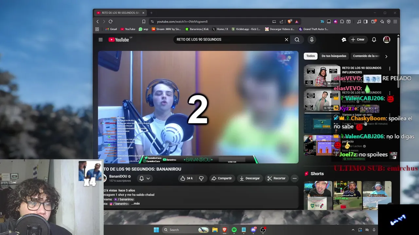This screenshot has height=235, width=419.
Task: Dislike the video with thumbs down
Action: 201,178
